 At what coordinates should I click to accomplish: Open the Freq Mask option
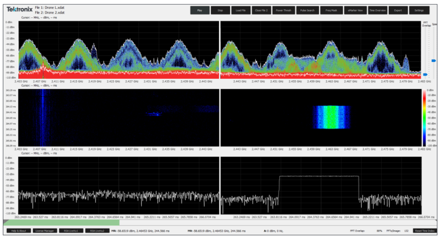pos(331,10)
